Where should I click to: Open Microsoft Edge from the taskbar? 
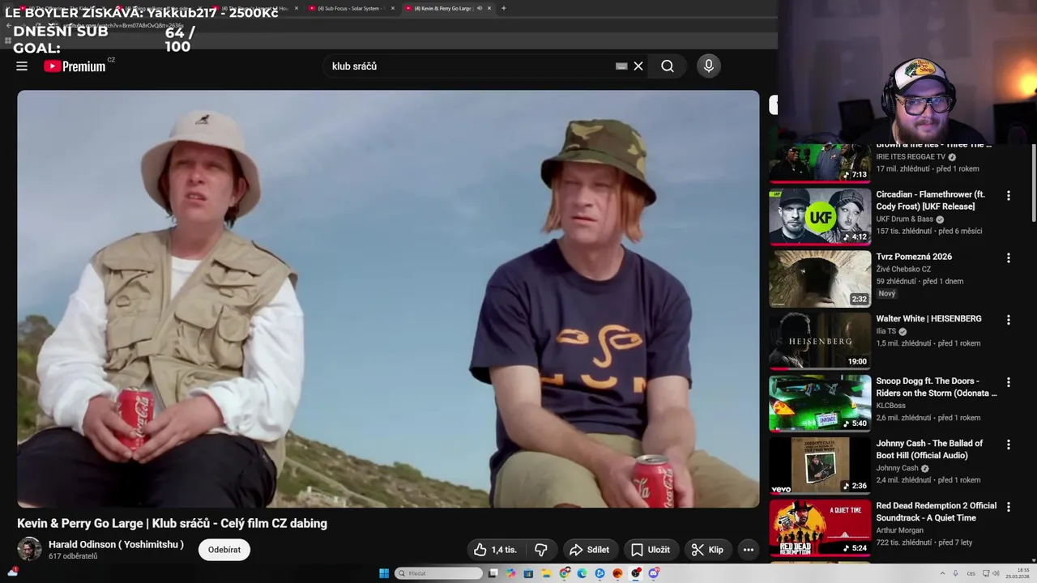583,573
